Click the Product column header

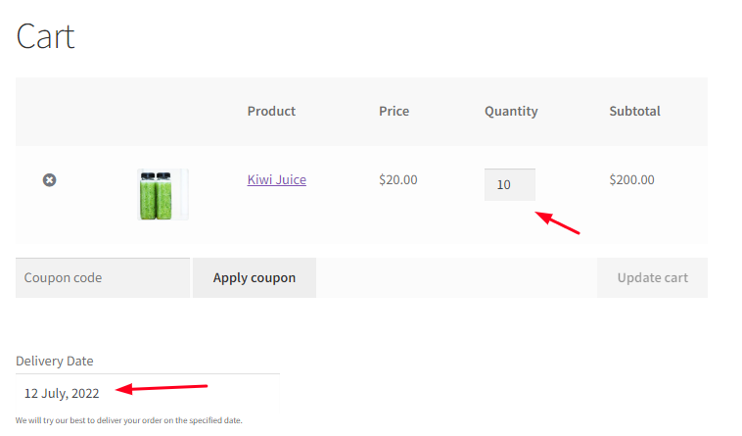(271, 112)
